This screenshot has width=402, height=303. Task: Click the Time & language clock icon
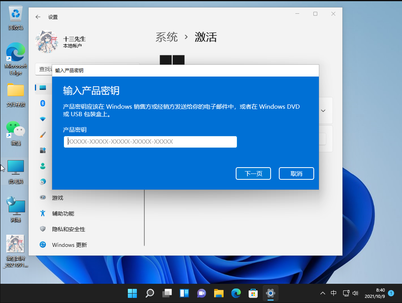(x=42, y=181)
